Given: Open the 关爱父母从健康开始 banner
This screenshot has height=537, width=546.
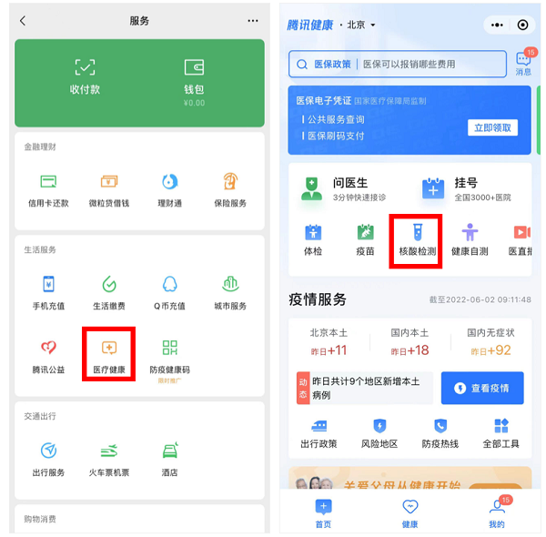Looking at the screenshot, I should [x=409, y=478].
